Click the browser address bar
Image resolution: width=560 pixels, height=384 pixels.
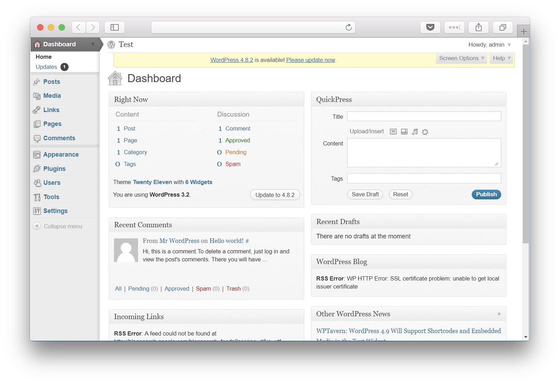253,27
